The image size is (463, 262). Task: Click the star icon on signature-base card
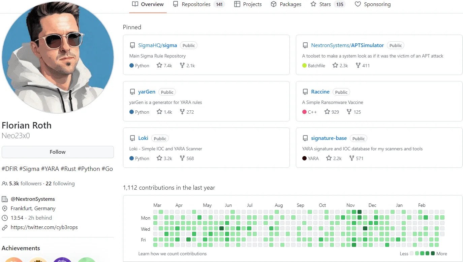pos(329,158)
